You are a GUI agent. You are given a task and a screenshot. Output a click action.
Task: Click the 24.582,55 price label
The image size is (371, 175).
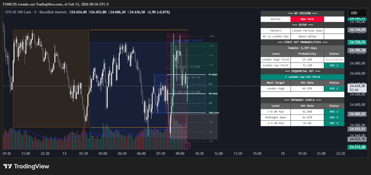[x=357, y=114]
